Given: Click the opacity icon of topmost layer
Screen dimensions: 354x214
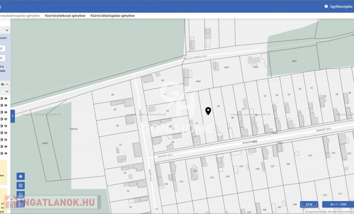Looking at the screenshot, I should 2,98.
